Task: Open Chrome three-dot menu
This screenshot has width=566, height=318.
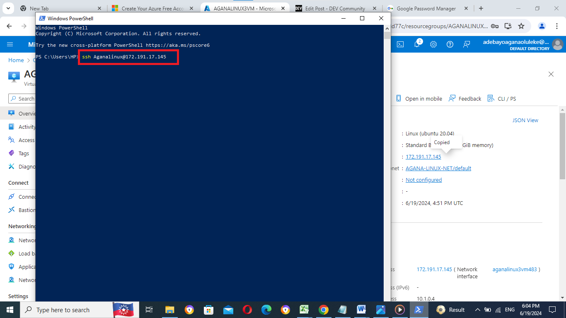Action: pyautogui.click(x=556, y=26)
